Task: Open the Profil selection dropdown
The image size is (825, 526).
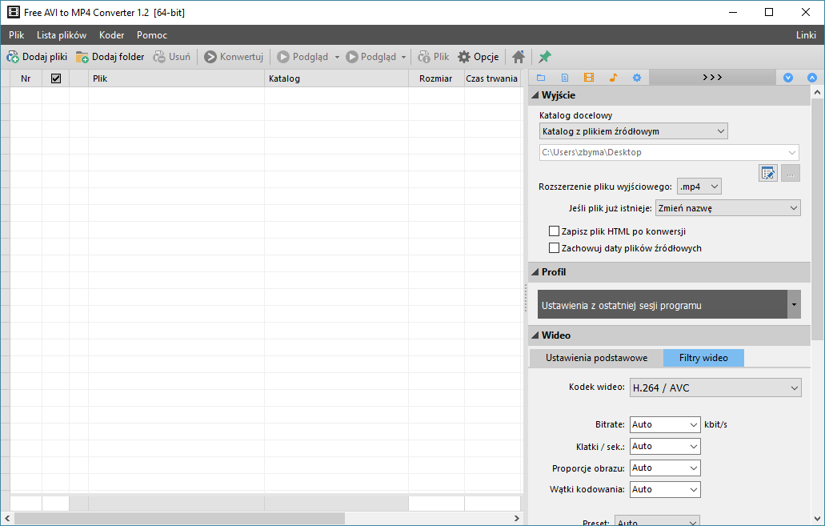Action: (x=794, y=304)
